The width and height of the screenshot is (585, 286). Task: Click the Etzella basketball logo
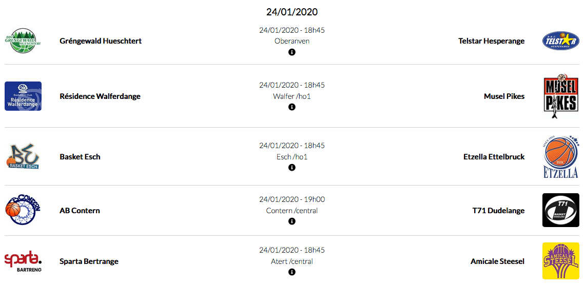[x=560, y=157]
